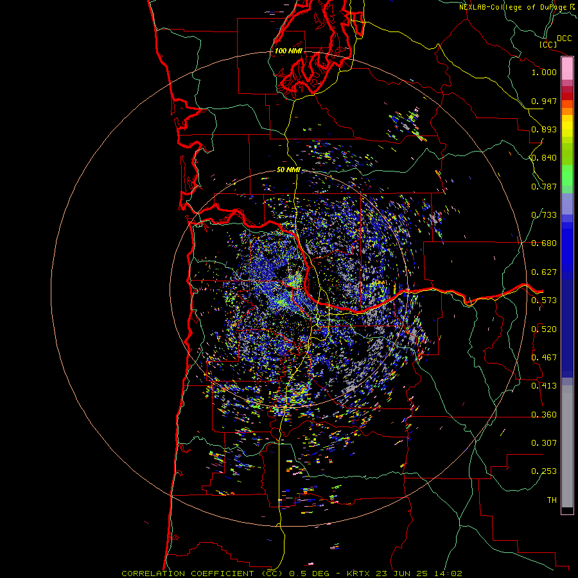
Task: Click the 0.893 legend value
Action: coord(544,129)
